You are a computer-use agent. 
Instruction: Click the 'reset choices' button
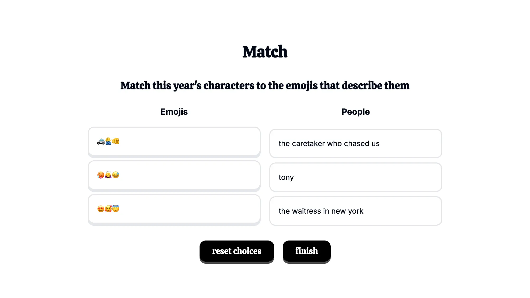[x=237, y=251]
